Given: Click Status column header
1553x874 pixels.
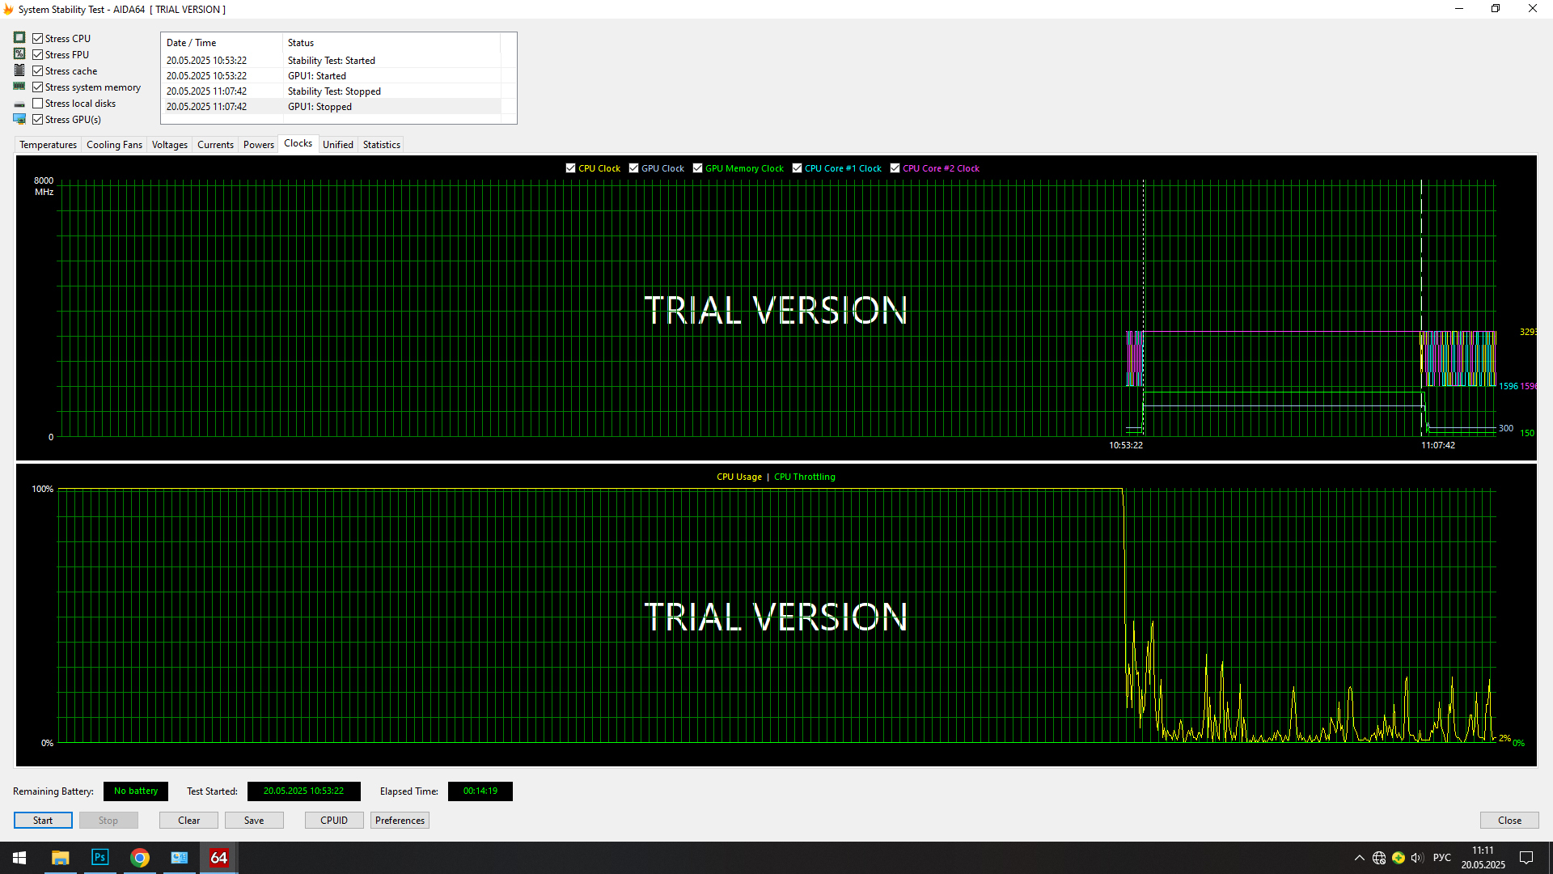Looking at the screenshot, I should tap(391, 43).
